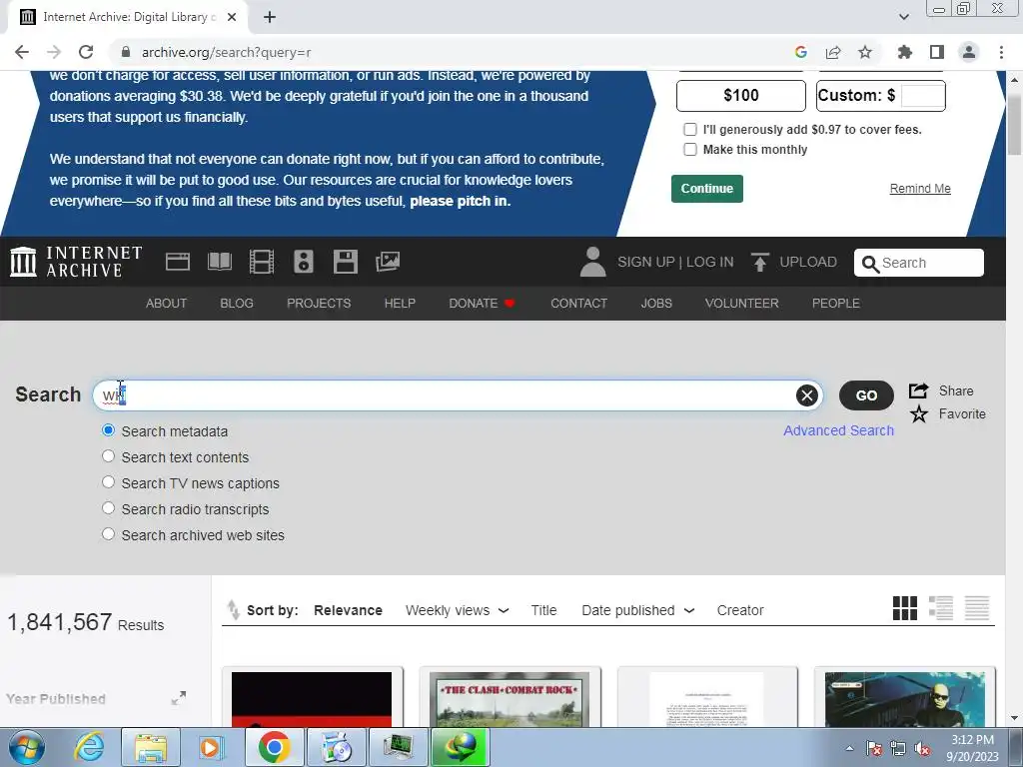Sort results by Creator
This screenshot has width=1023, height=767.
point(740,610)
